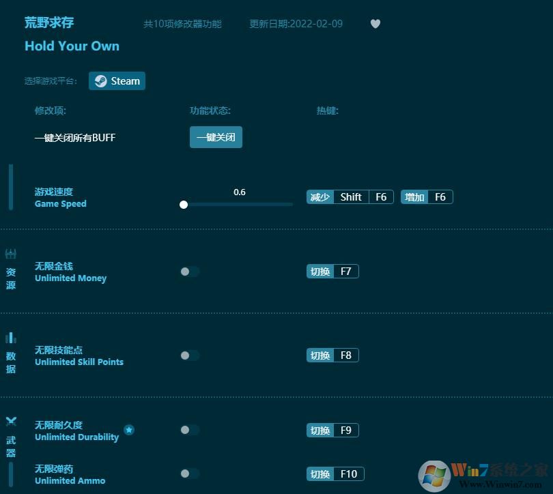
Task: Select the 武器 weapons category icon
Action: (11, 421)
